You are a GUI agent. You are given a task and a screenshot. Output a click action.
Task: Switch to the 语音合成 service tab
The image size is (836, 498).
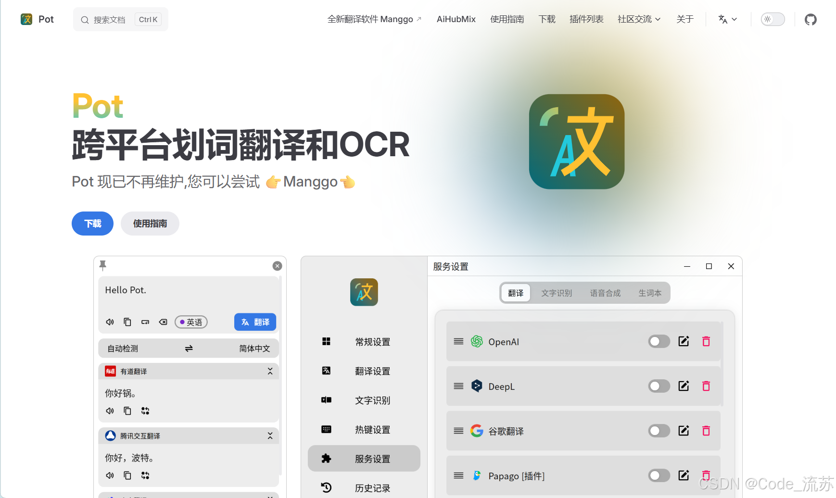pyautogui.click(x=605, y=293)
